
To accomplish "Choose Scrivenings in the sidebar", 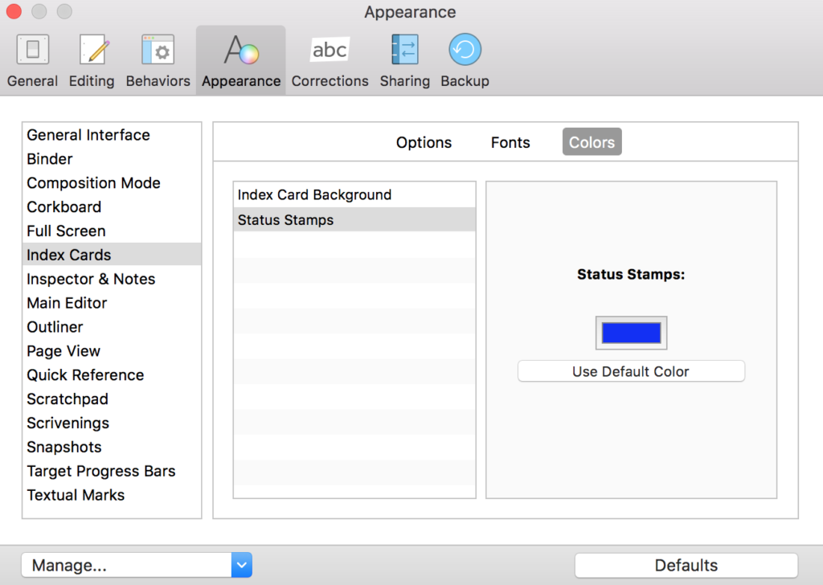I will (112, 423).
